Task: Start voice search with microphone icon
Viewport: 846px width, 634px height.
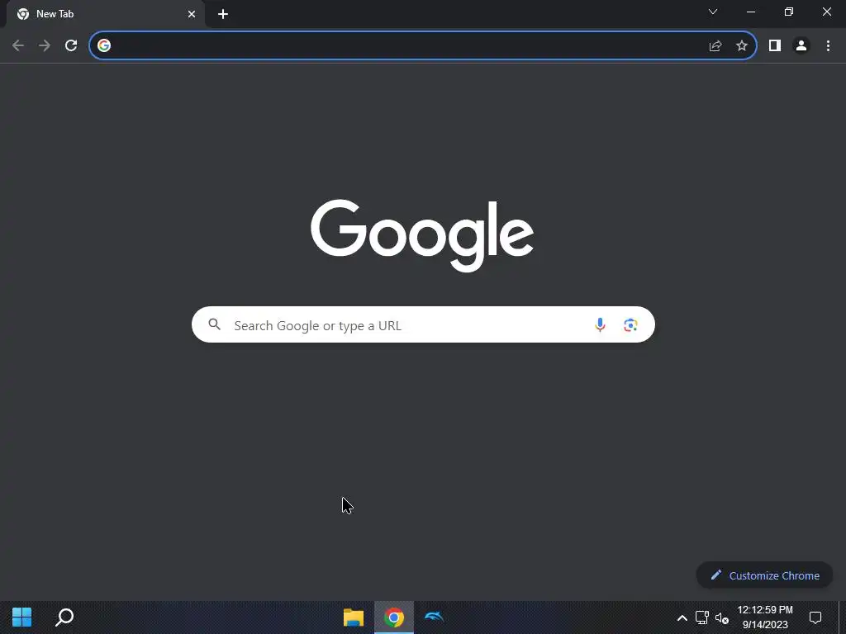Action: tap(600, 324)
